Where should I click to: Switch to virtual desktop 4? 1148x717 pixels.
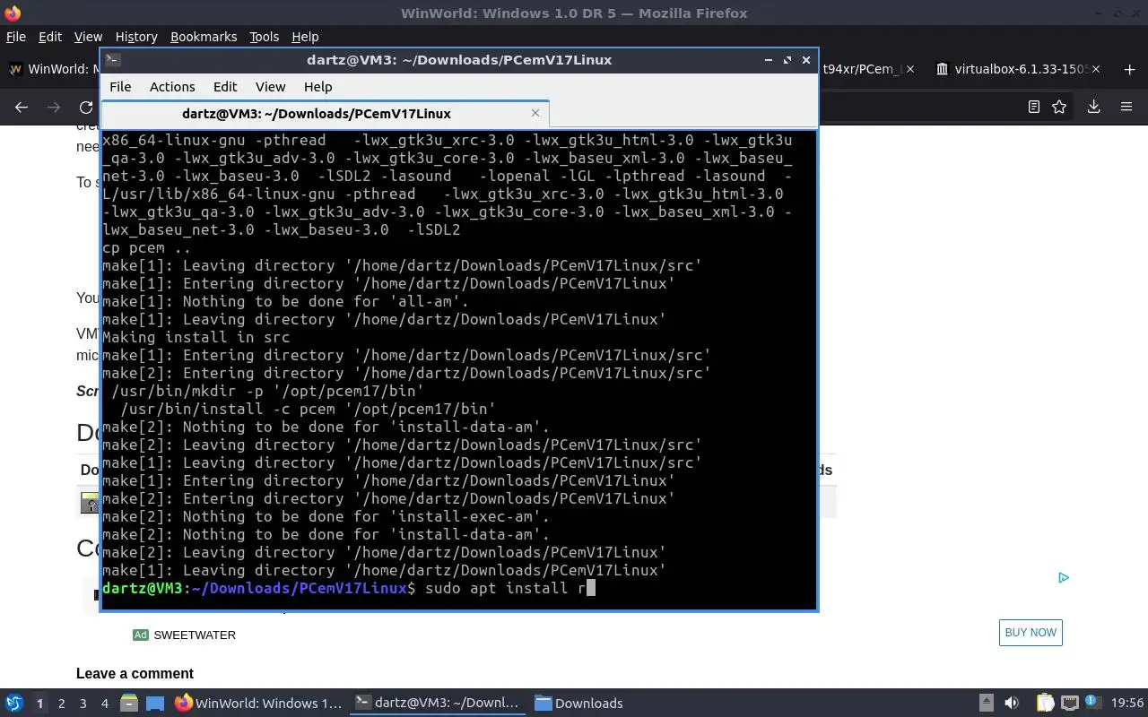pos(105,704)
